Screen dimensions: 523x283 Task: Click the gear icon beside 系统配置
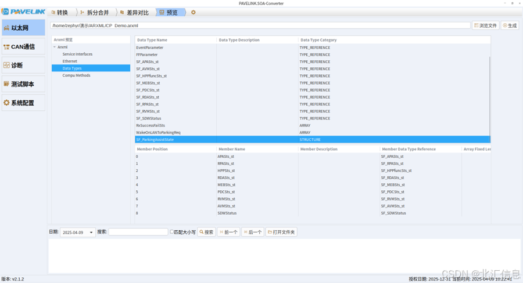tap(6, 103)
